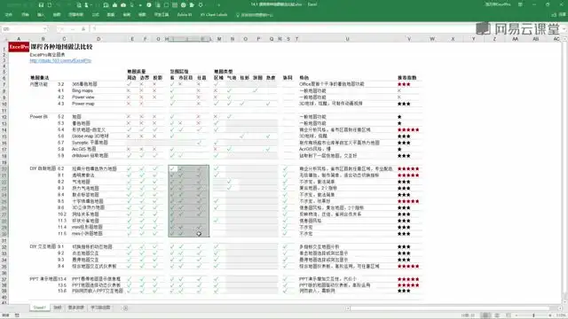568x319 pixels.
Task: Select the Sheet1 worksheet tab
Action: click(x=39, y=307)
